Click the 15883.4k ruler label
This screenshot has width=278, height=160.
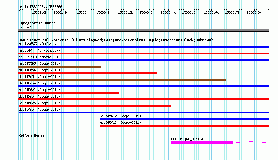(x=168, y=12)
